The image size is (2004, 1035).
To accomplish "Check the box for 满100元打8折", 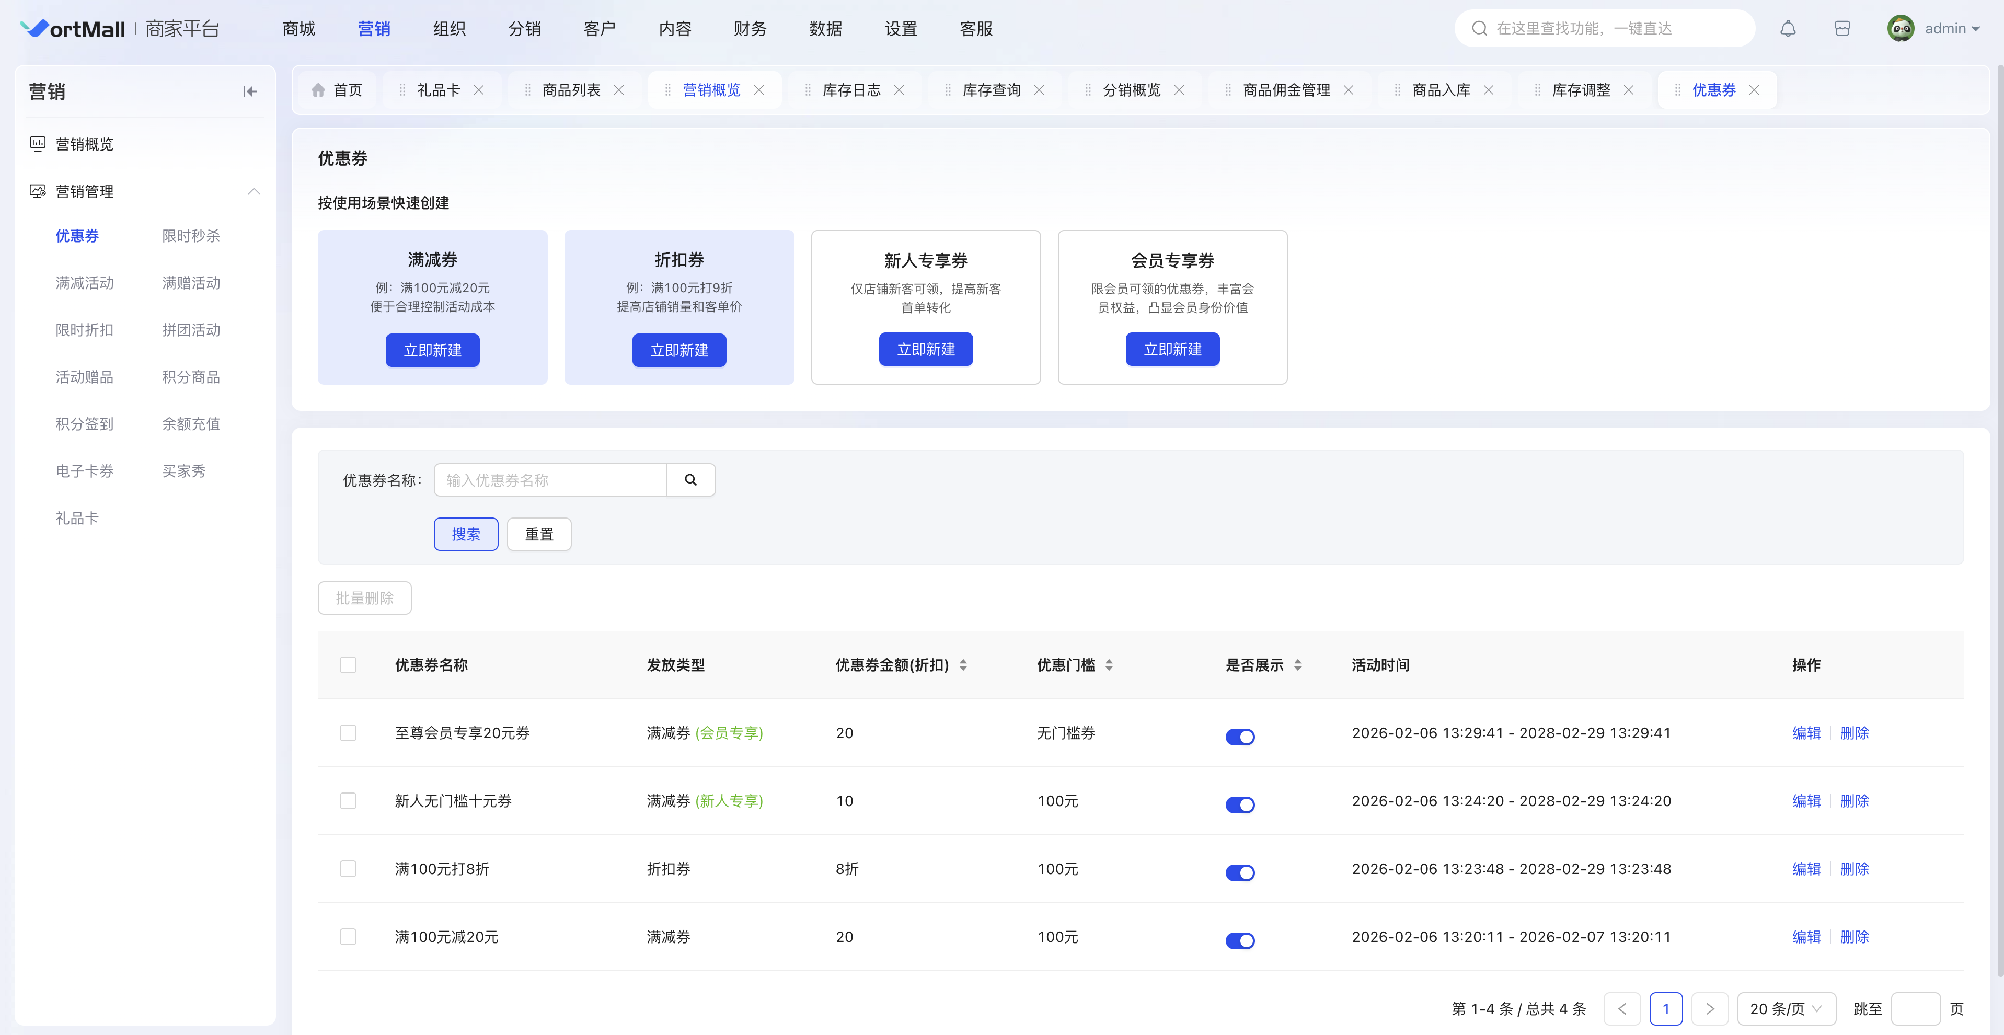I will click(x=348, y=868).
